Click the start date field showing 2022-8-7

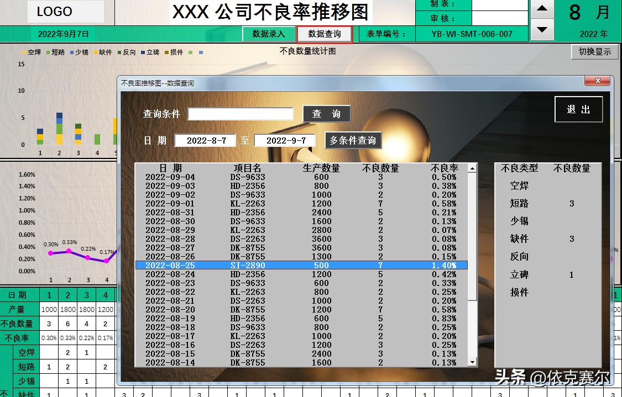pyautogui.click(x=205, y=140)
